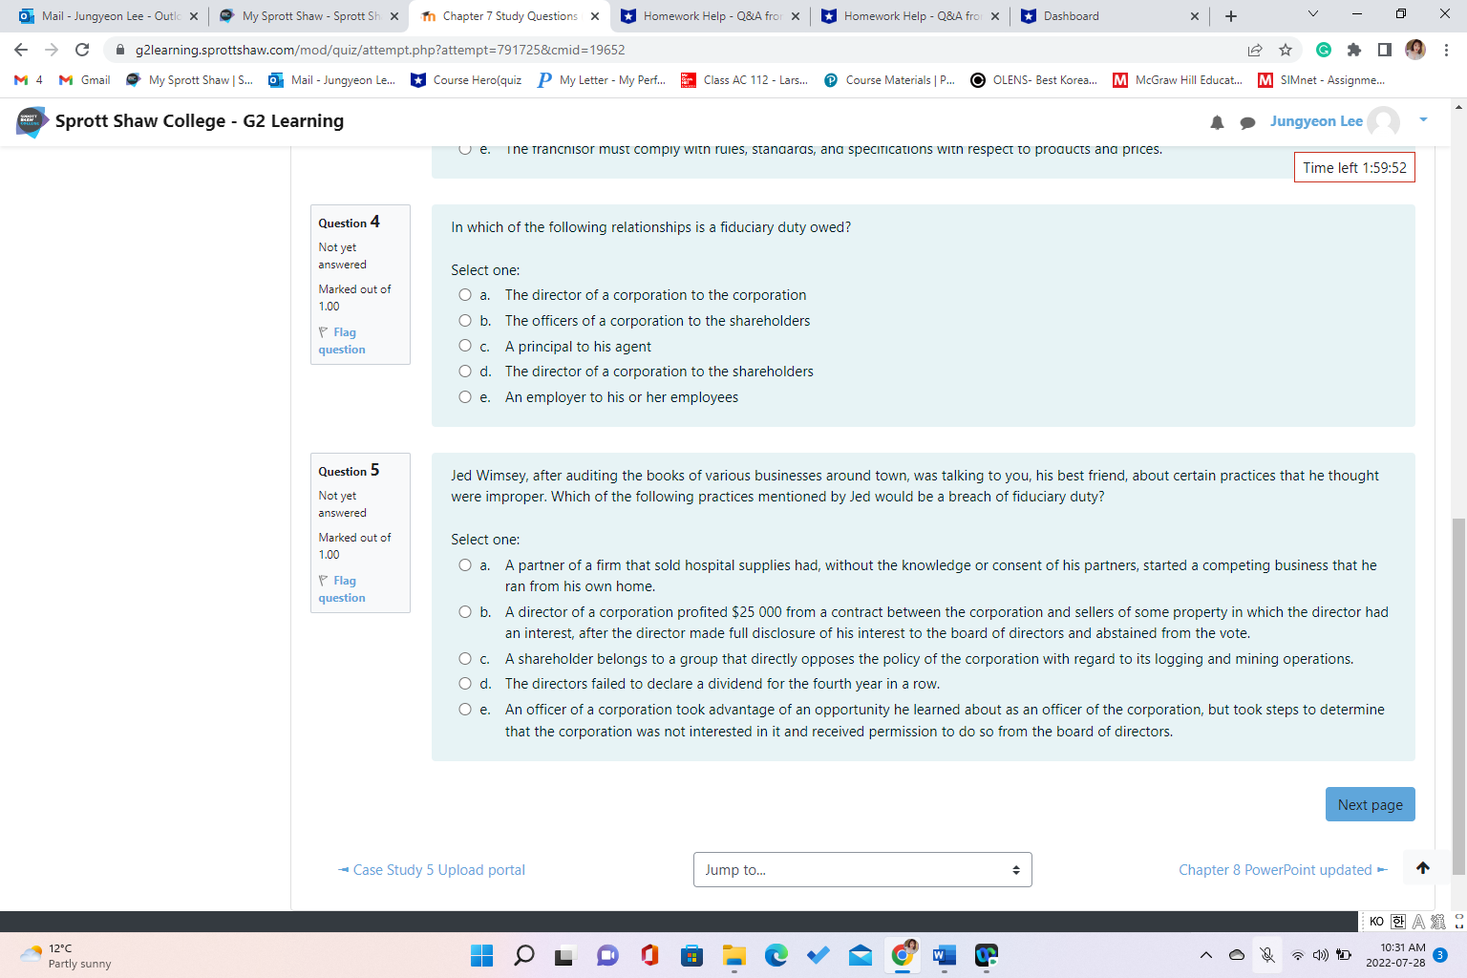1467x978 pixels.
Task: Open the Mail app on the taskbar
Action: click(x=860, y=955)
